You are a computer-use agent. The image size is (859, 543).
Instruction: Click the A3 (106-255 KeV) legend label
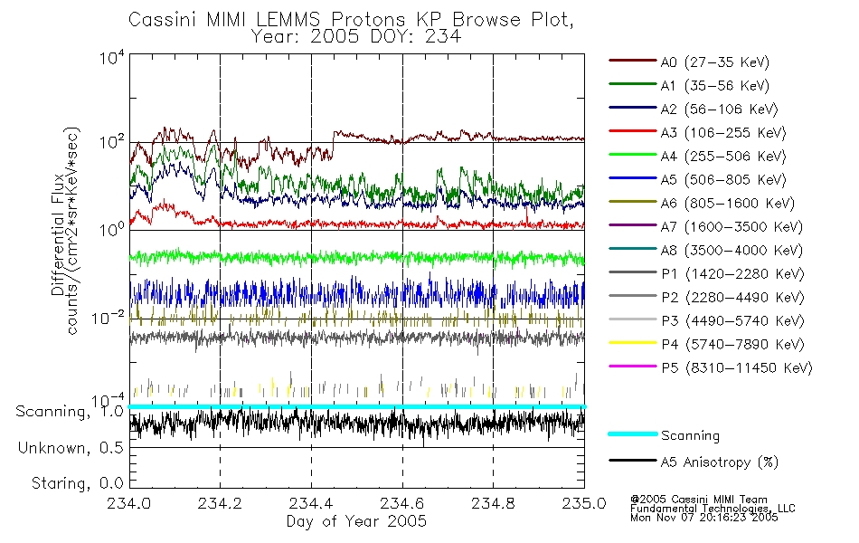tap(723, 133)
